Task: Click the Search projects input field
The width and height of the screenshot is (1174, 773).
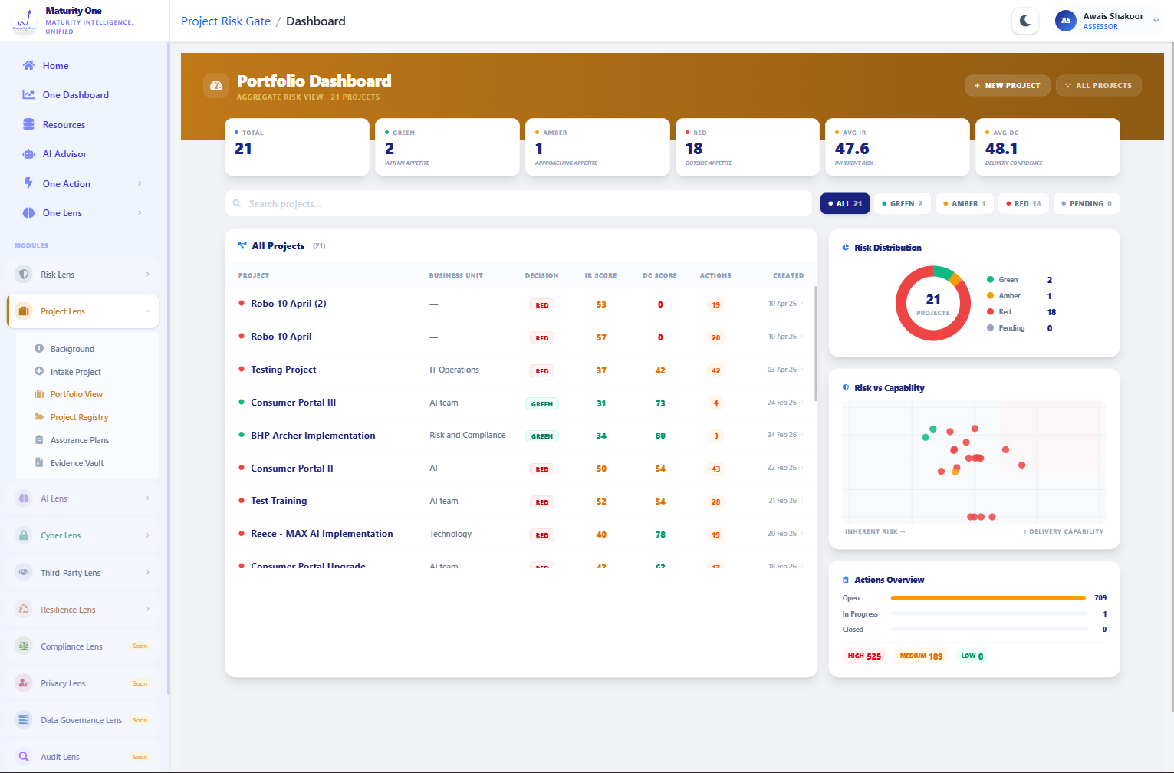Action: 518,203
